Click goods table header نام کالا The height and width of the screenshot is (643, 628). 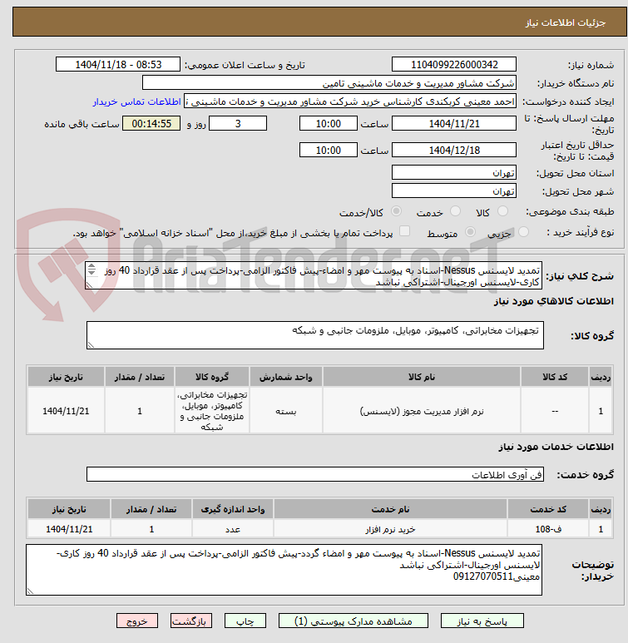(x=422, y=377)
